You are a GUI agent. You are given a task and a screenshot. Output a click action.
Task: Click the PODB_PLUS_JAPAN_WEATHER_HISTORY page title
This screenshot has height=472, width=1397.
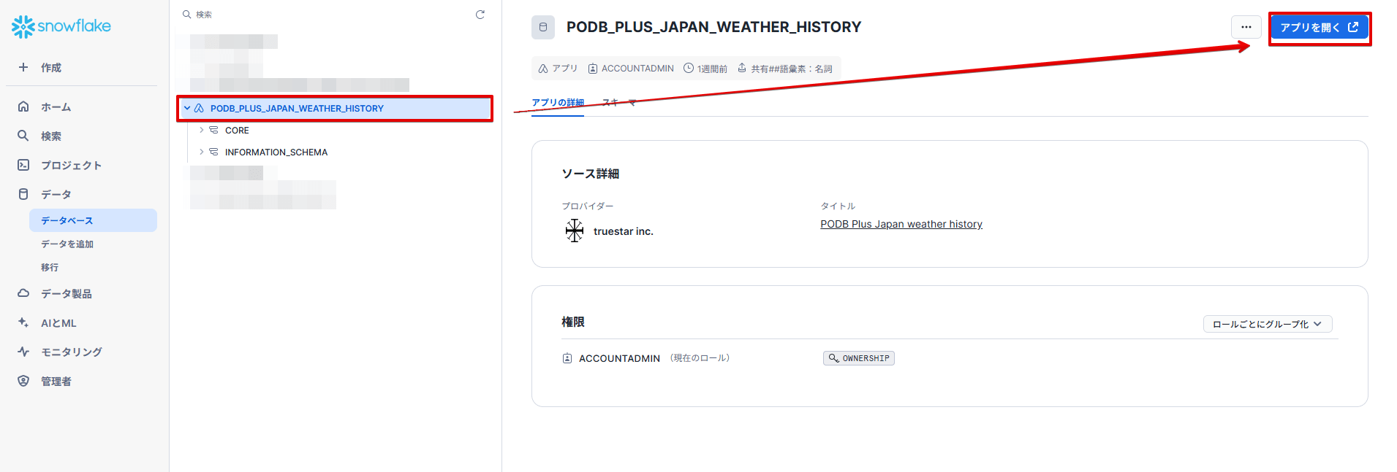click(x=713, y=27)
